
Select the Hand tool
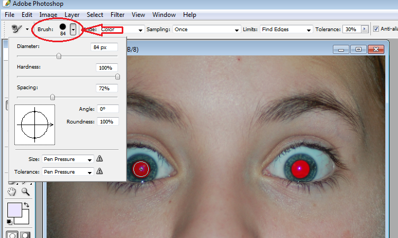(12, 192)
